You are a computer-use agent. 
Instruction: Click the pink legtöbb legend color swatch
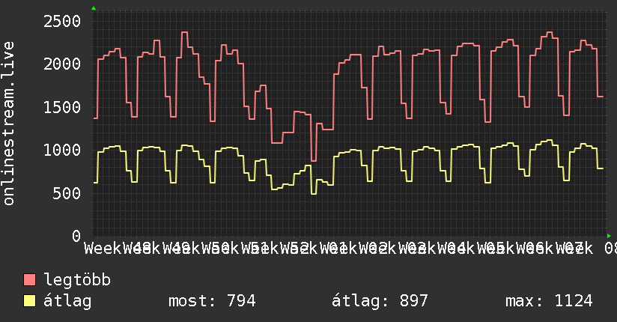pos(29,279)
